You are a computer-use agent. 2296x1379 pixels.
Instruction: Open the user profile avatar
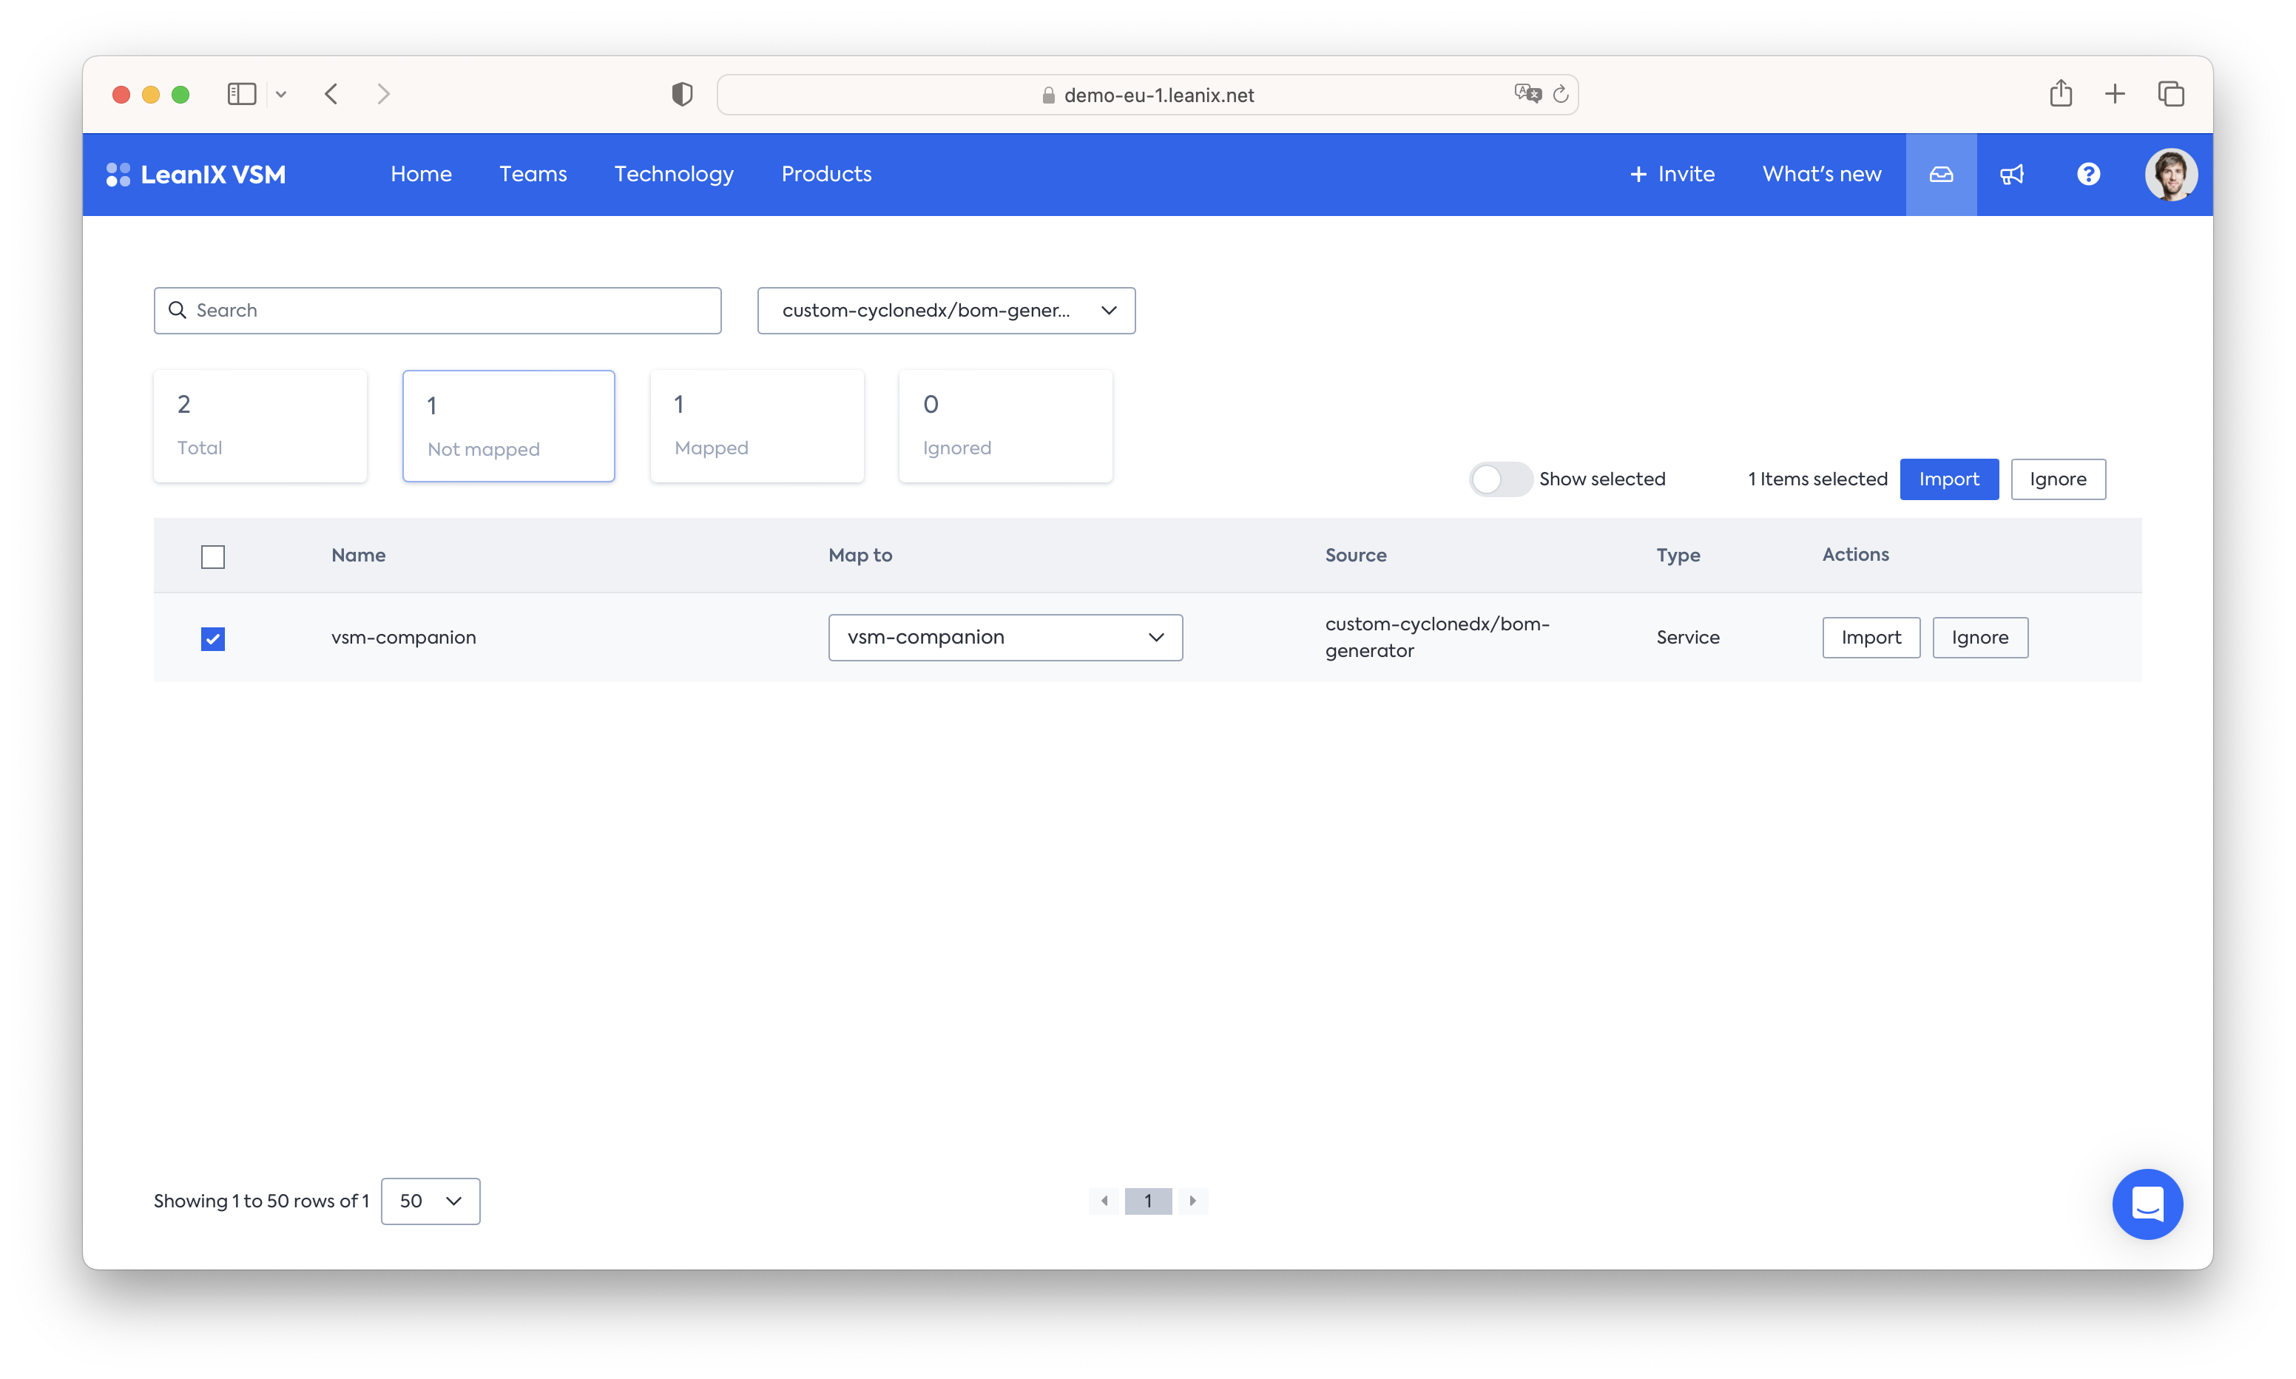pyautogui.click(x=2170, y=174)
